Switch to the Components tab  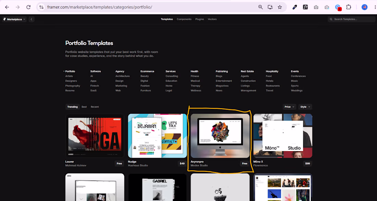pyautogui.click(x=184, y=19)
